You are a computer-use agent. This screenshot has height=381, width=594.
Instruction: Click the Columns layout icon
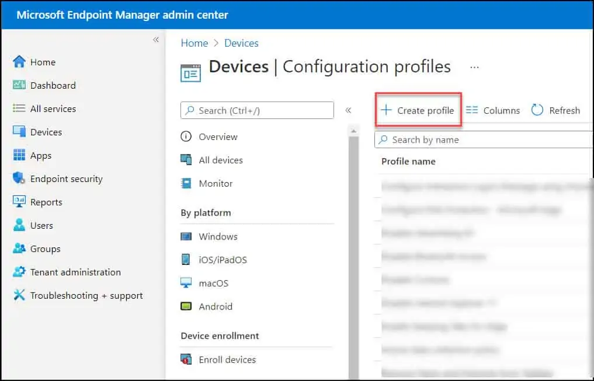472,110
